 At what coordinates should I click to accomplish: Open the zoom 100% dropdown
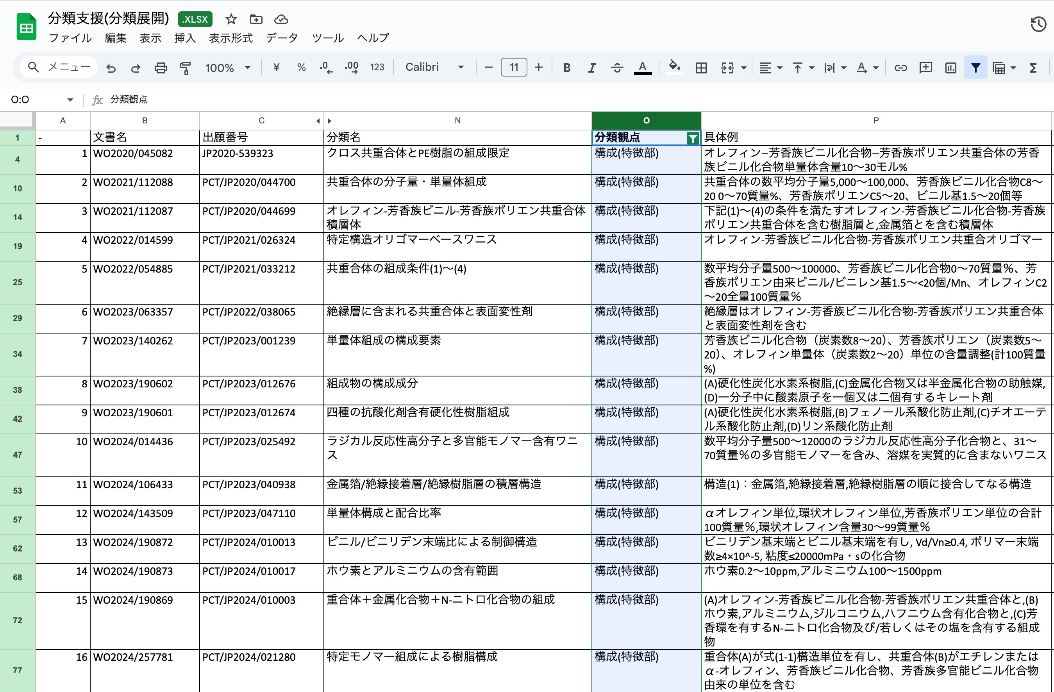pyautogui.click(x=228, y=68)
